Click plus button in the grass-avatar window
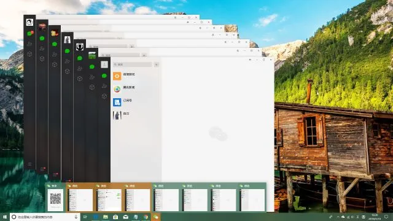The image size is (393, 221). pyautogui.click(x=144, y=55)
